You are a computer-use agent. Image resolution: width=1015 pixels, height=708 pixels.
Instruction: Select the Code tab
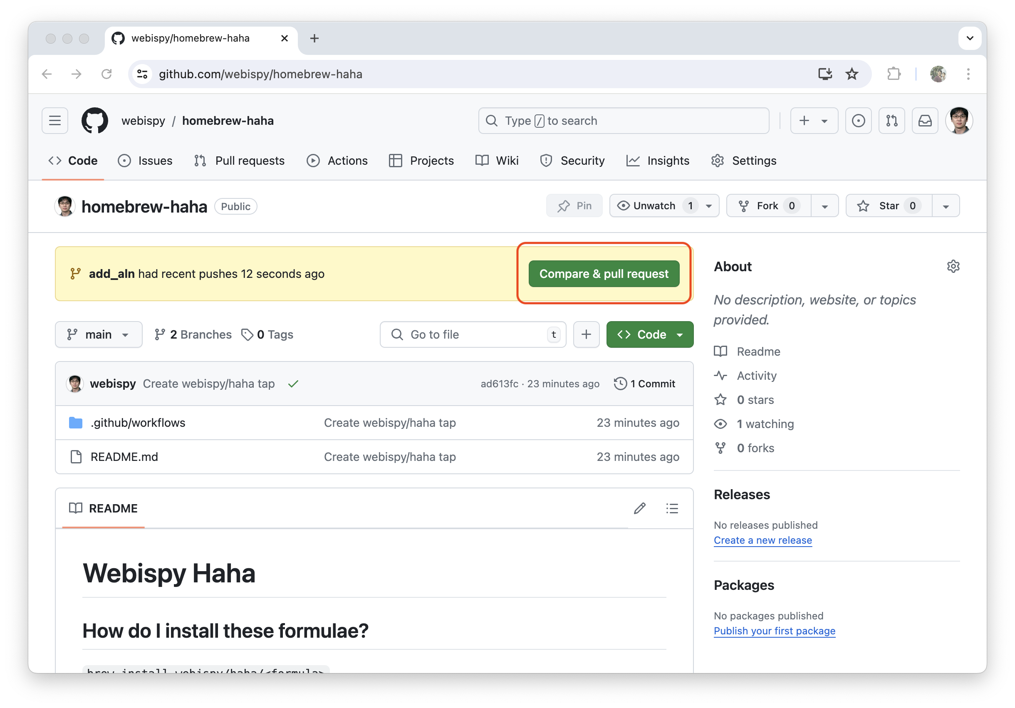pos(73,161)
